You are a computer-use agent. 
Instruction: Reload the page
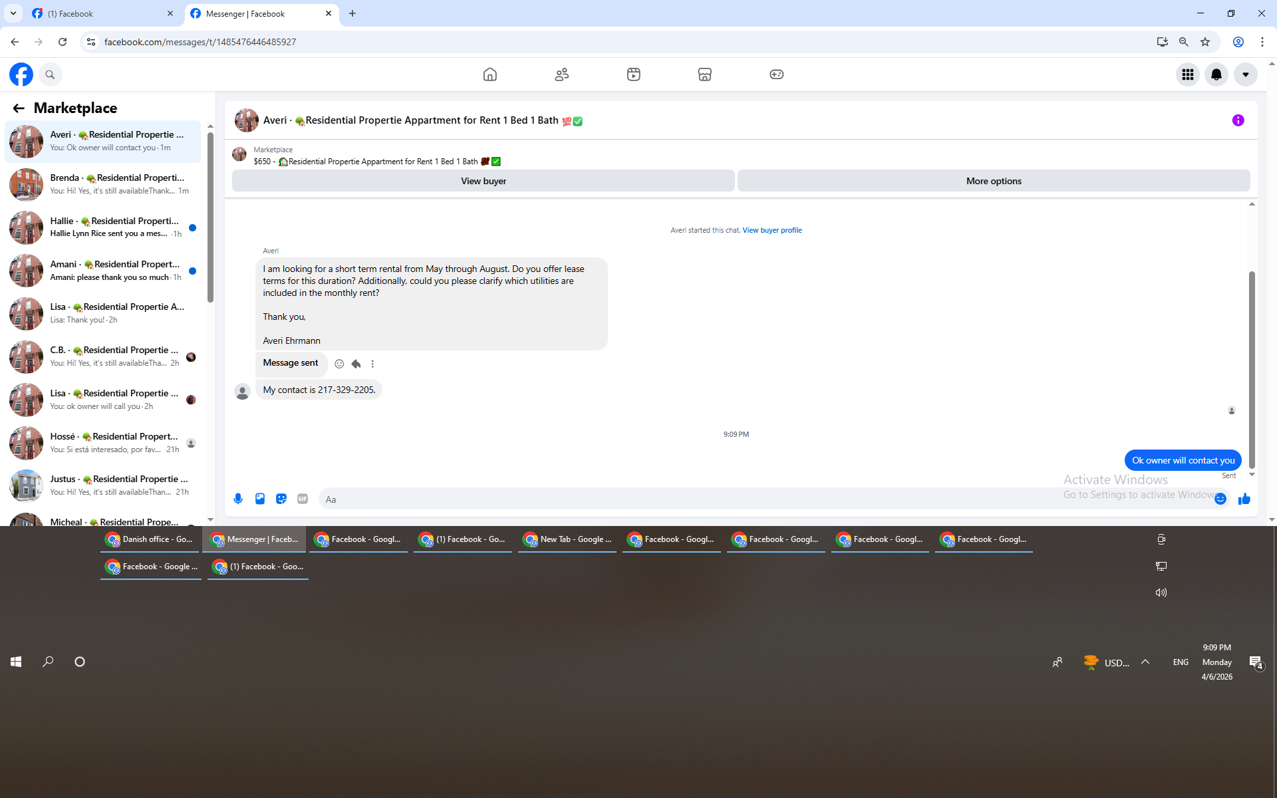(x=63, y=42)
